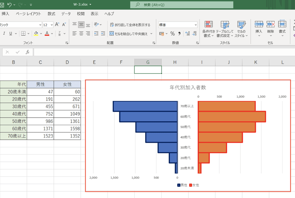Click the italic formatting icon
Screen dimensions: 295x198
(x=4, y=33)
